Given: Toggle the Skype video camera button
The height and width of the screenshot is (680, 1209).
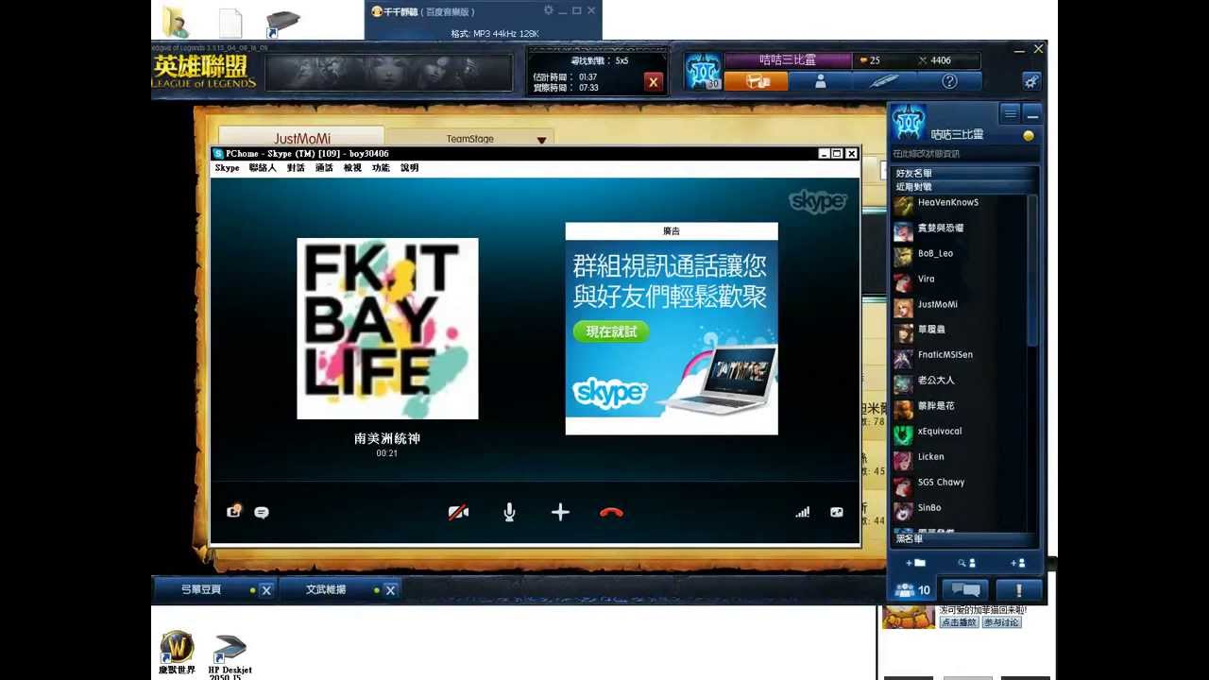Looking at the screenshot, I should click(x=458, y=512).
